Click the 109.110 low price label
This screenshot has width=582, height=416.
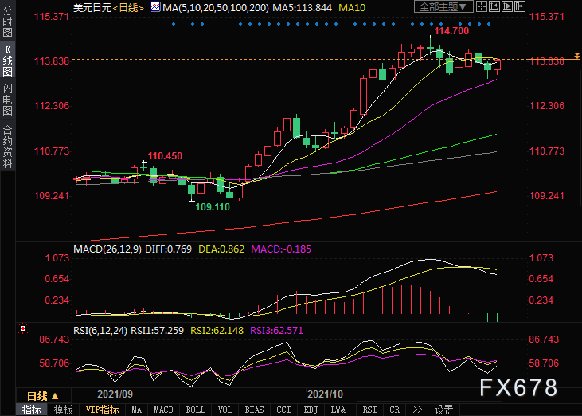(213, 207)
